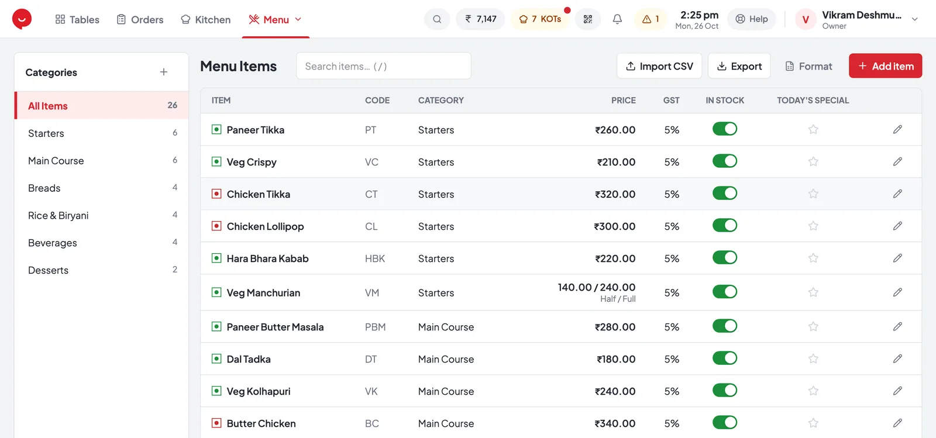Edit the Veg Crispy item

tap(897, 161)
